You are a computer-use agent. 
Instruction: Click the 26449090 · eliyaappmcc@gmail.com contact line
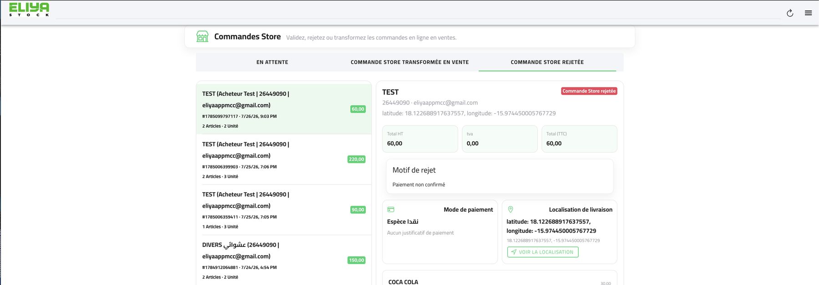coord(430,103)
